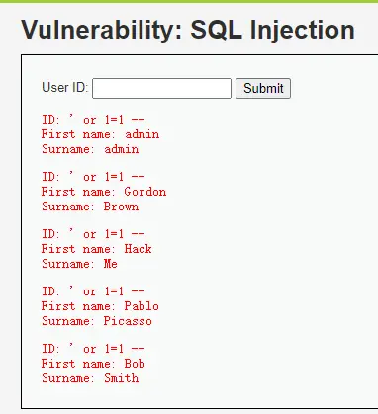
Task: Click the First name: Gordon line
Action: pyautogui.click(x=104, y=192)
